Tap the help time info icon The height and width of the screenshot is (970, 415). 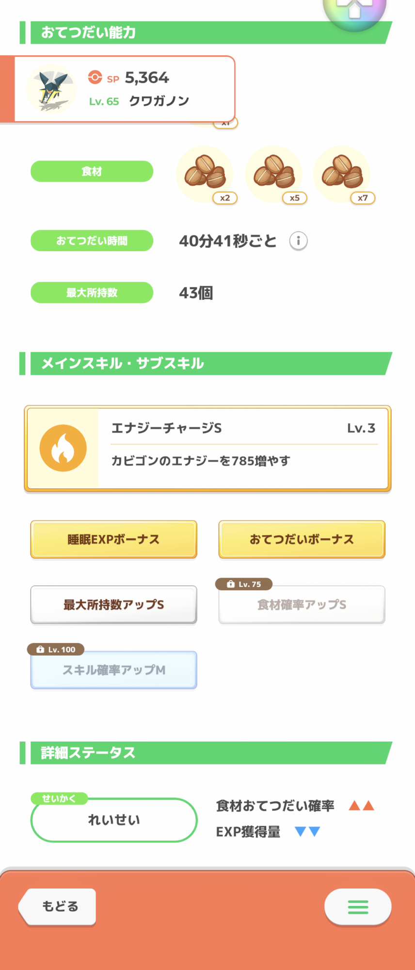click(x=298, y=241)
